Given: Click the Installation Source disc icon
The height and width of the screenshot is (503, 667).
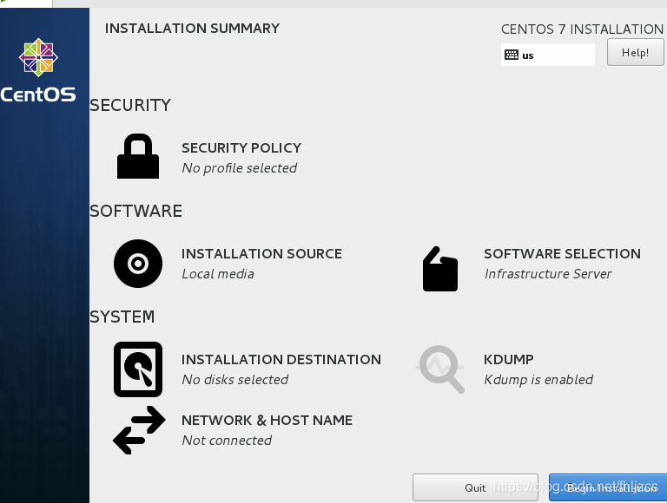Looking at the screenshot, I should [138, 264].
